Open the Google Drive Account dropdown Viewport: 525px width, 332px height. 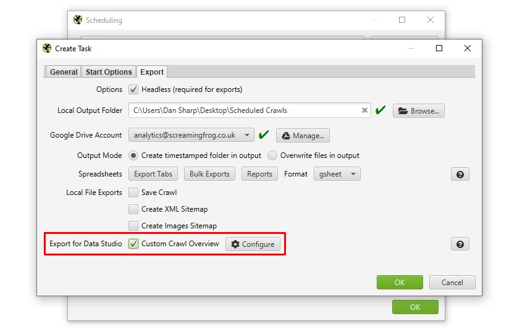click(191, 135)
